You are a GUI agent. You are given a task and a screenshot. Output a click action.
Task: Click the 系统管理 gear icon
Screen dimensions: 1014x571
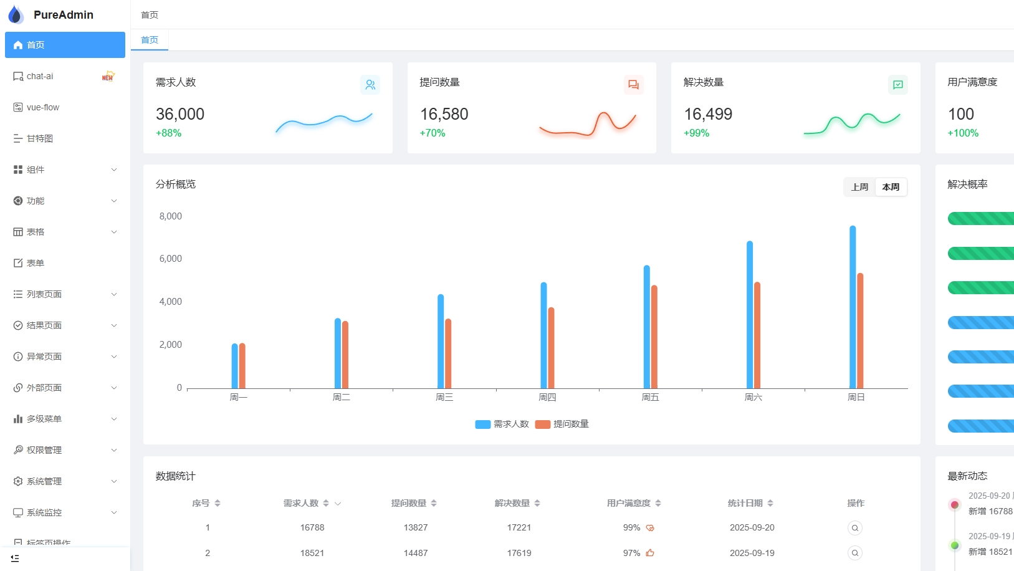(18, 481)
